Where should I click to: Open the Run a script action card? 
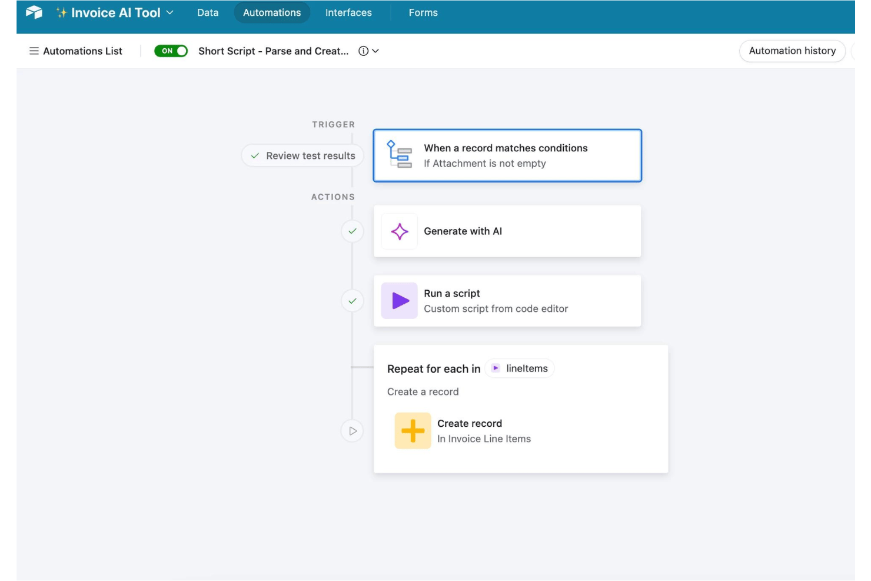click(507, 301)
